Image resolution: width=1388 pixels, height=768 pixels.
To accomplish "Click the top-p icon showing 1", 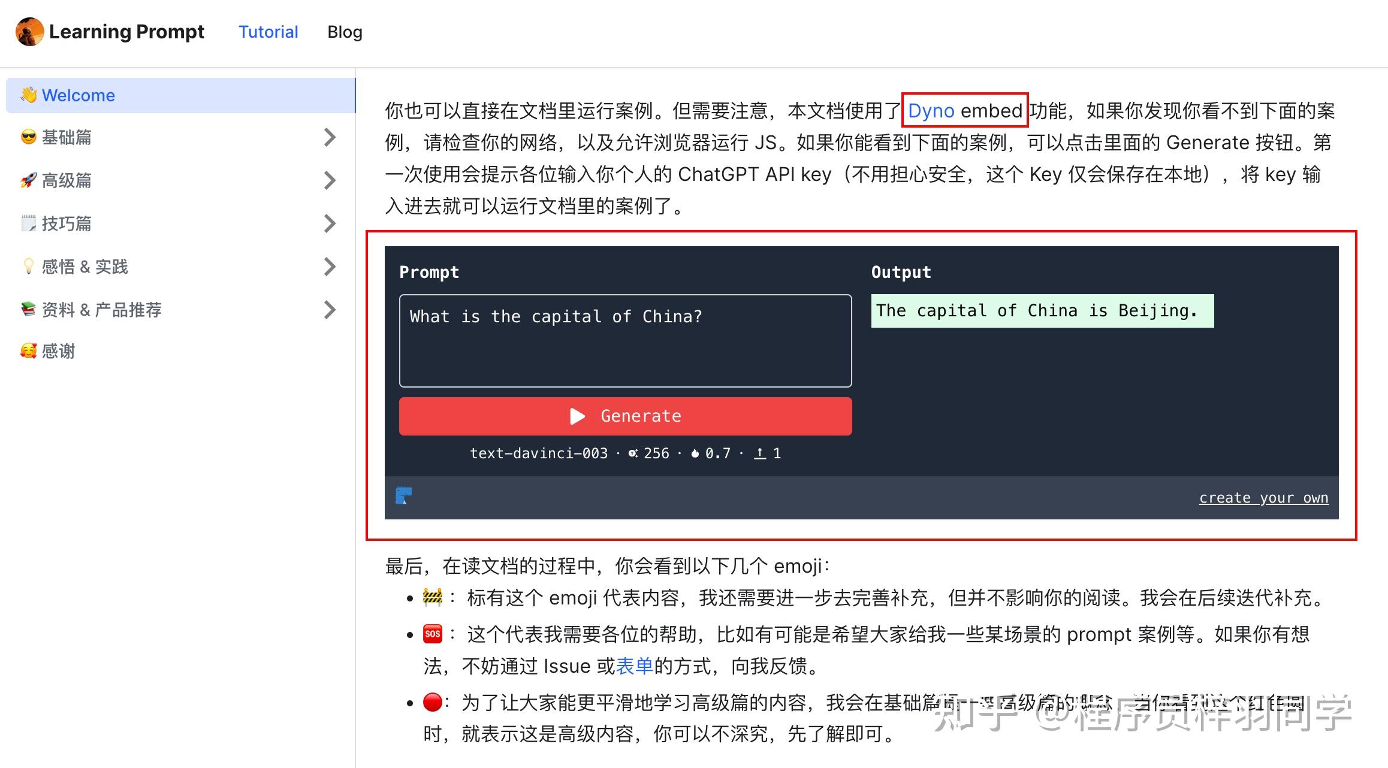I will (x=761, y=453).
